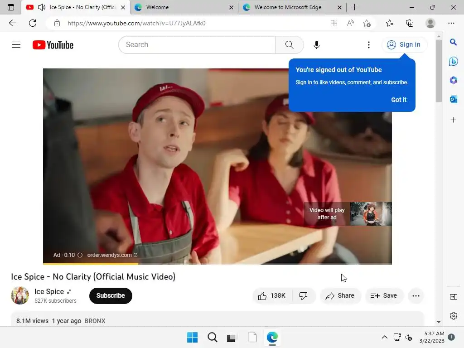
Task: Subscribe to Ice Spice channel
Action: (111, 295)
